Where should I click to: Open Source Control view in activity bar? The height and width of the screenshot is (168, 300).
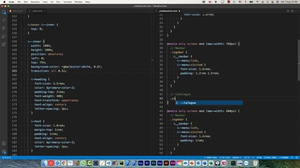pyautogui.click(x=4, y=28)
